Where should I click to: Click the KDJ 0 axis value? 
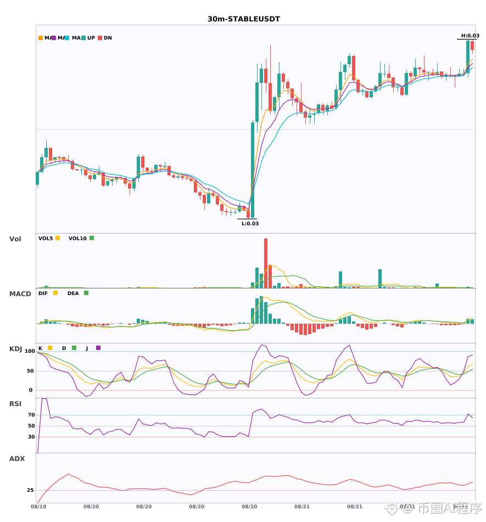pos(31,390)
